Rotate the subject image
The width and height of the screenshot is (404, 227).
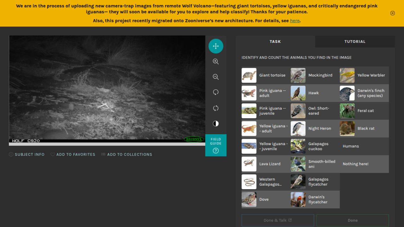point(216,92)
